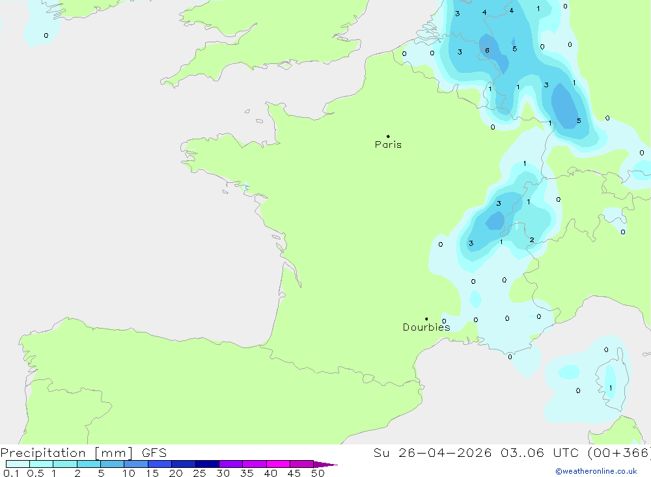
Task: Click the pale cyan legend swatch right of 0.1
Action: tap(18, 464)
